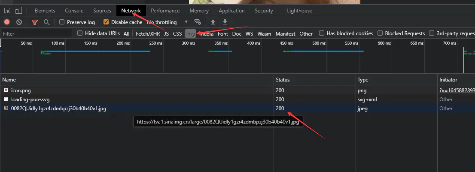
Task: Filter requests by Fetch/XHR
Action: coord(148,33)
